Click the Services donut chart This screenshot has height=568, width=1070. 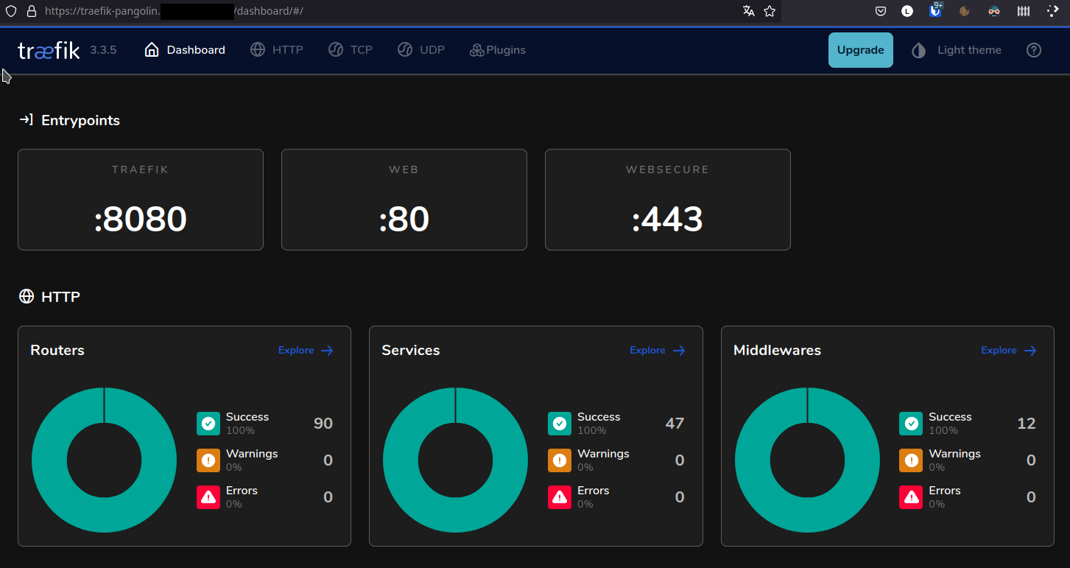pyautogui.click(x=455, y=460)
